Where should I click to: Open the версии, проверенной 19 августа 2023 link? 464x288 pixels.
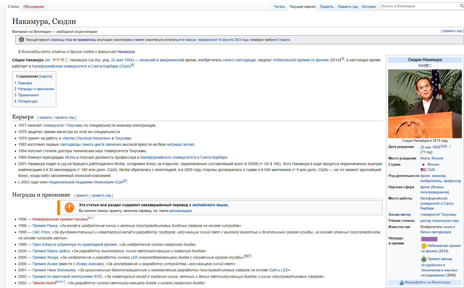click(217, 40)
